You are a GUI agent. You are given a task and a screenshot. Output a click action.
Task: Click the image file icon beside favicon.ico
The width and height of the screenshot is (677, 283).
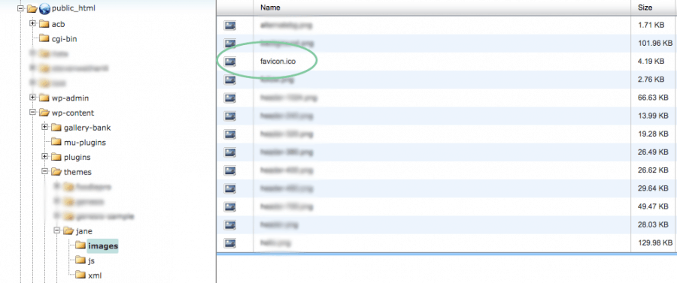[229, 62]
